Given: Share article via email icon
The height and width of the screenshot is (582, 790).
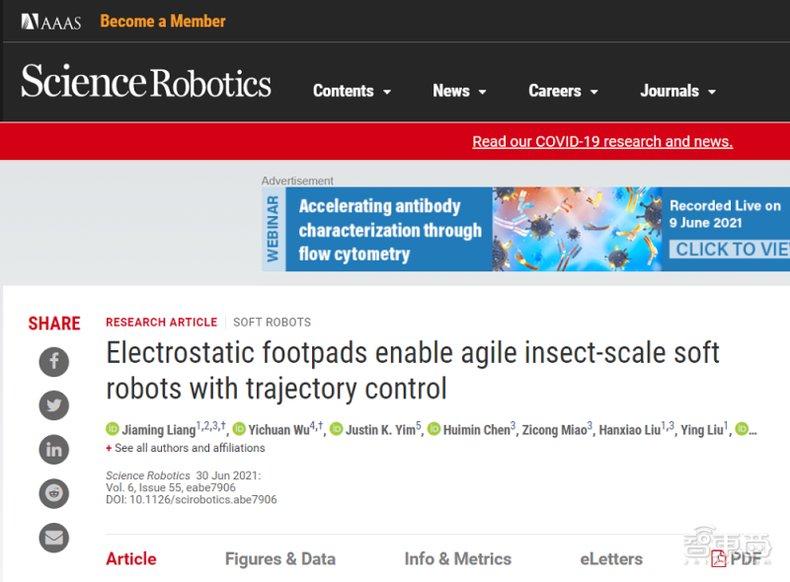Looking at the screenshot, I should pos(54,538).
